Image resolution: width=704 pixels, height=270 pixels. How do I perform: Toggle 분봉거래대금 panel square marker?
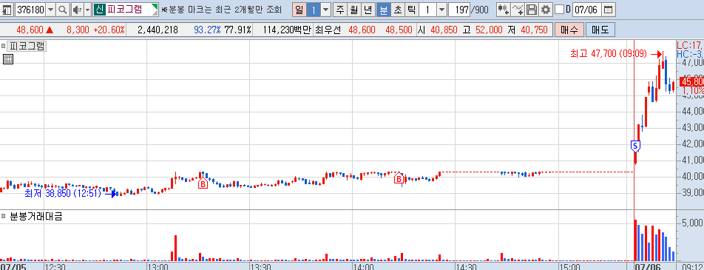coord(4,217)
